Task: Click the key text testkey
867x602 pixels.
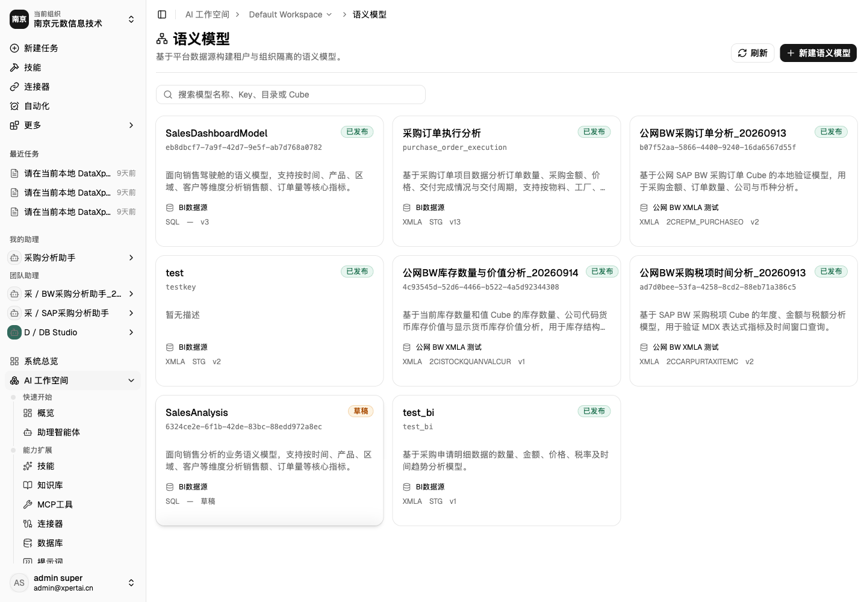Action: point(181,287)
